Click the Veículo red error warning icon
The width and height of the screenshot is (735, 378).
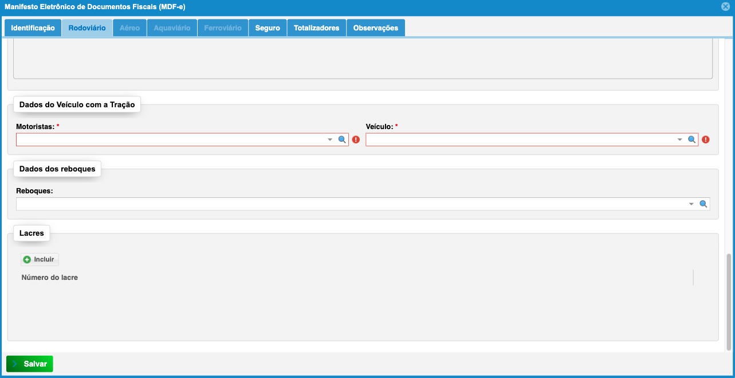point(706,139)
